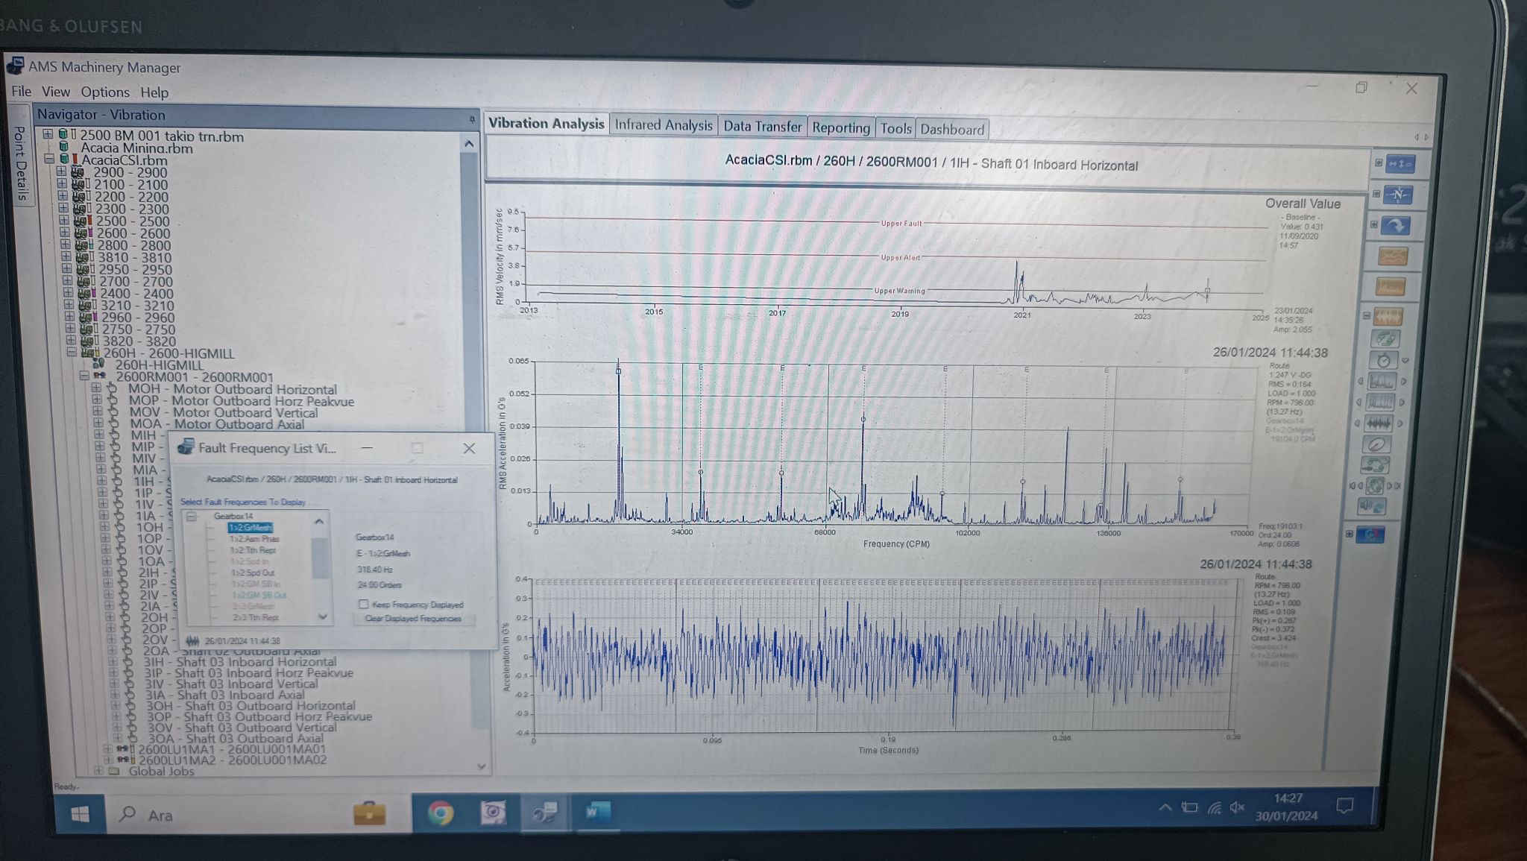
Task: Click the stopwatch icon in right toolbar
Action: (x=1384, y=361)
